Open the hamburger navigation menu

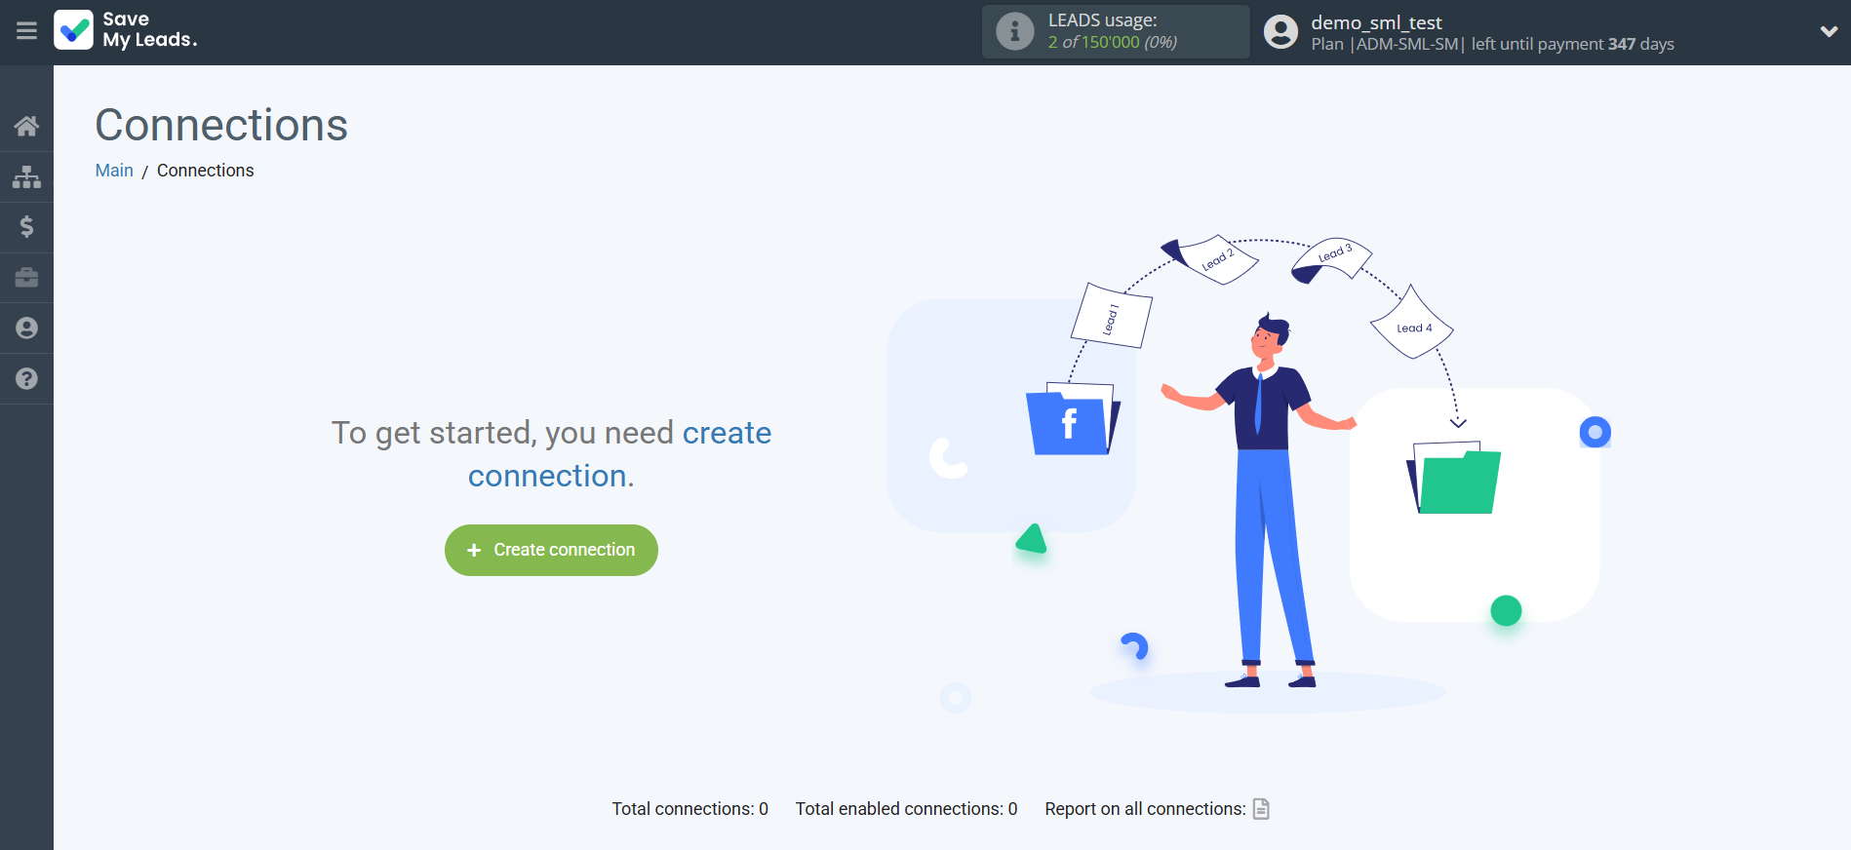(x=26, y=31)
